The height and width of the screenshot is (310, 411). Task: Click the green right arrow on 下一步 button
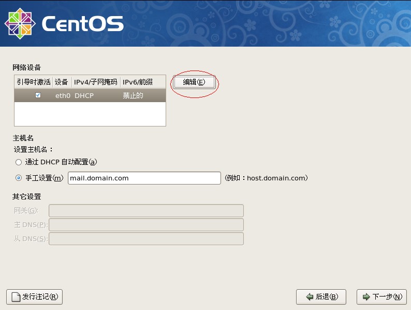366,297
